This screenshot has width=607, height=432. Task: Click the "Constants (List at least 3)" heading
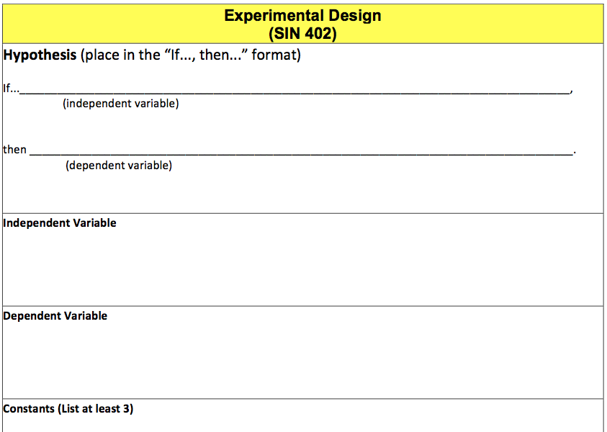tap(68, 409)
